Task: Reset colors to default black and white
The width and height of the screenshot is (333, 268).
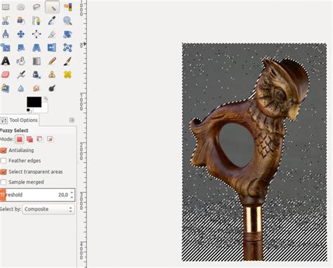Action: [x=29, y=110]
